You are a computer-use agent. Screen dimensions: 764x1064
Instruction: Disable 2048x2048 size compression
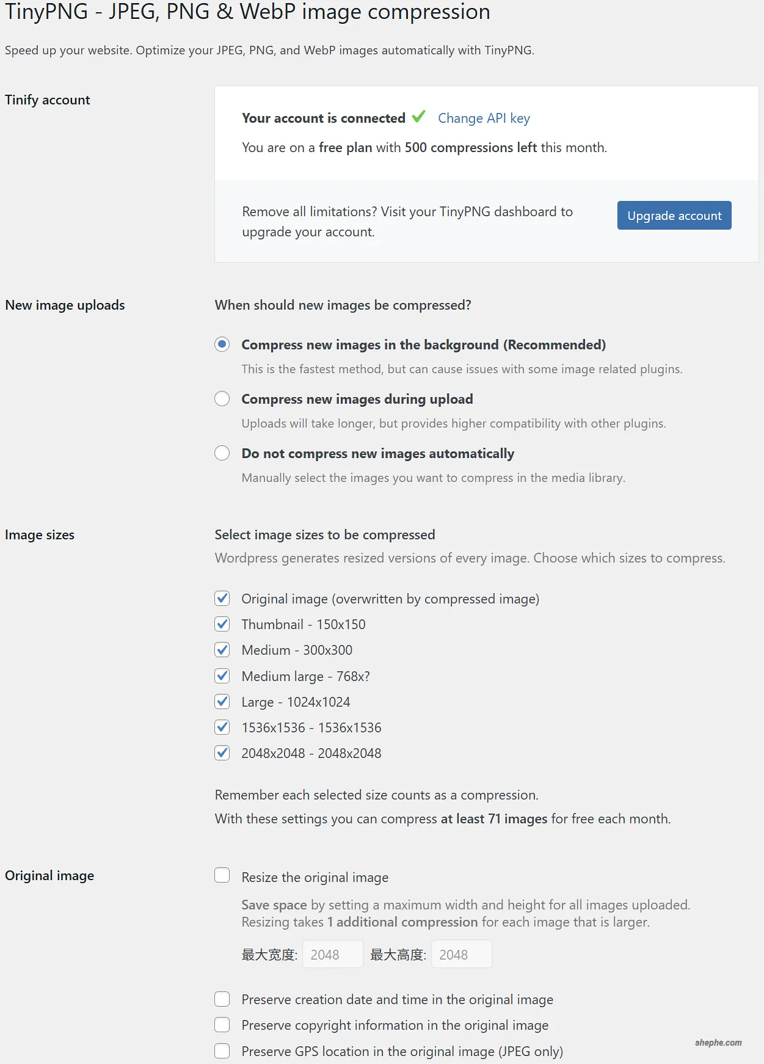pos(222,752)
